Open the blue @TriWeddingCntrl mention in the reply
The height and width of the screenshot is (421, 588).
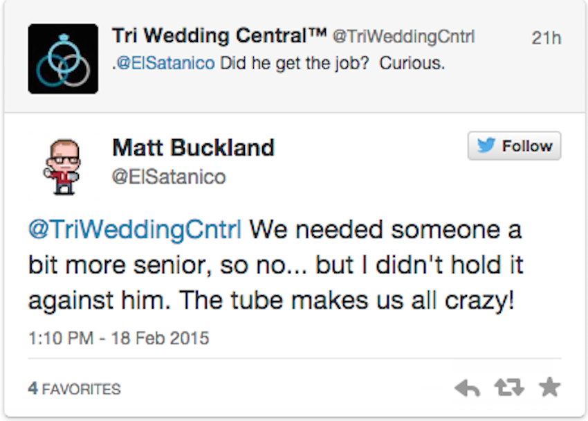135,229
